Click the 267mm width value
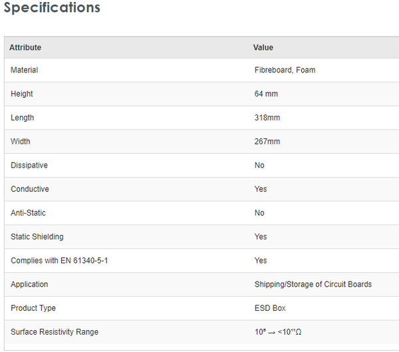 [x=267, y=142]
